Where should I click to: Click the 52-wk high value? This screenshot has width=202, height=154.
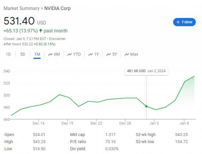coord(181,135)
